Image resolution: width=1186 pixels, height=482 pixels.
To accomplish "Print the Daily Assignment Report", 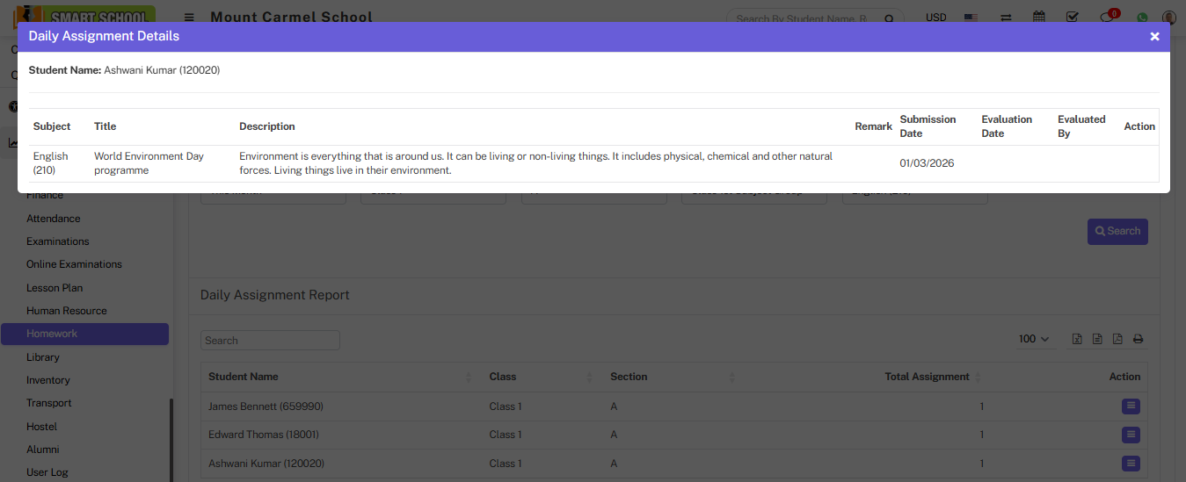I will click(1138, 340).
